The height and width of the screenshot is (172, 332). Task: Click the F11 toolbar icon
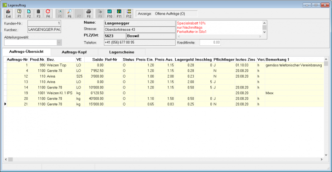[x=119, y=14]
